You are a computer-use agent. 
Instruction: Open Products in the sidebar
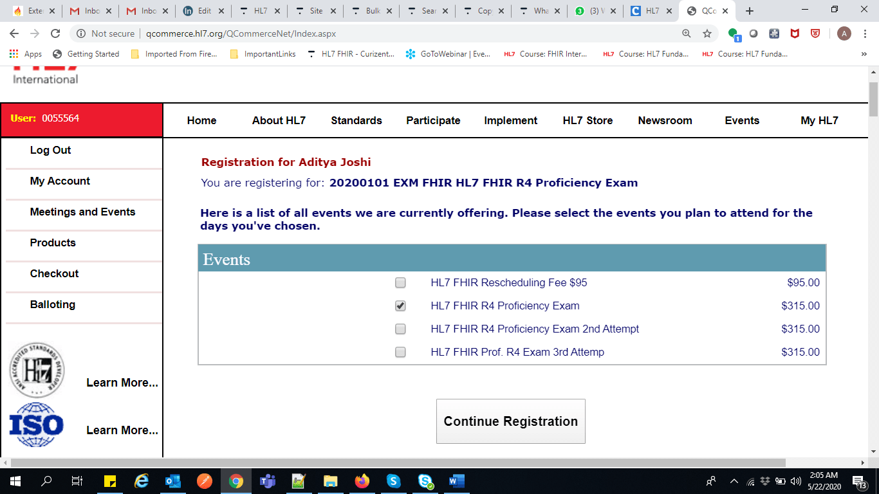point(53,242)
